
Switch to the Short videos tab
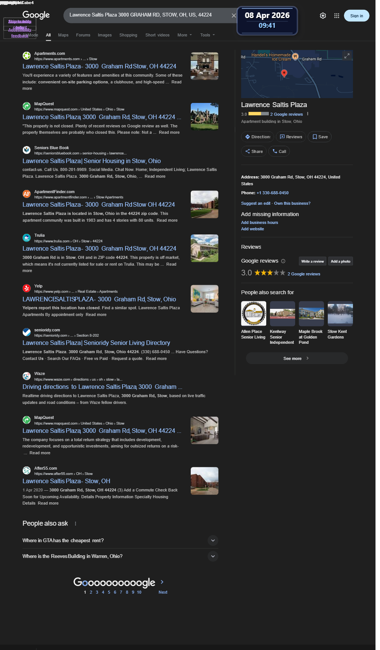point(157,35)
